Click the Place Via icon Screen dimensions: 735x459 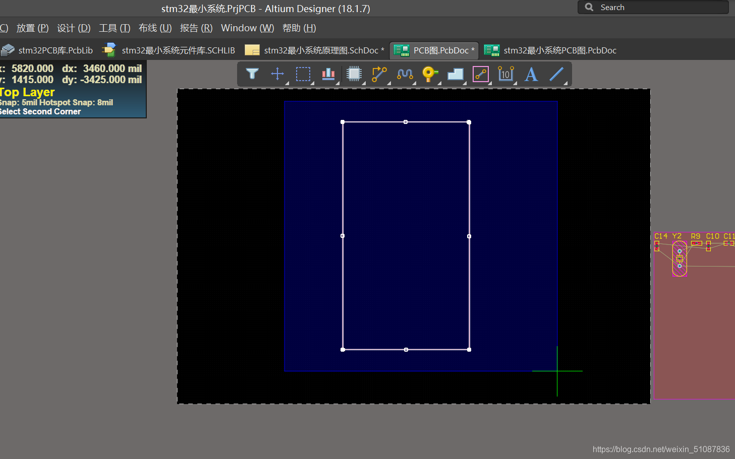[x=430, y=74]
